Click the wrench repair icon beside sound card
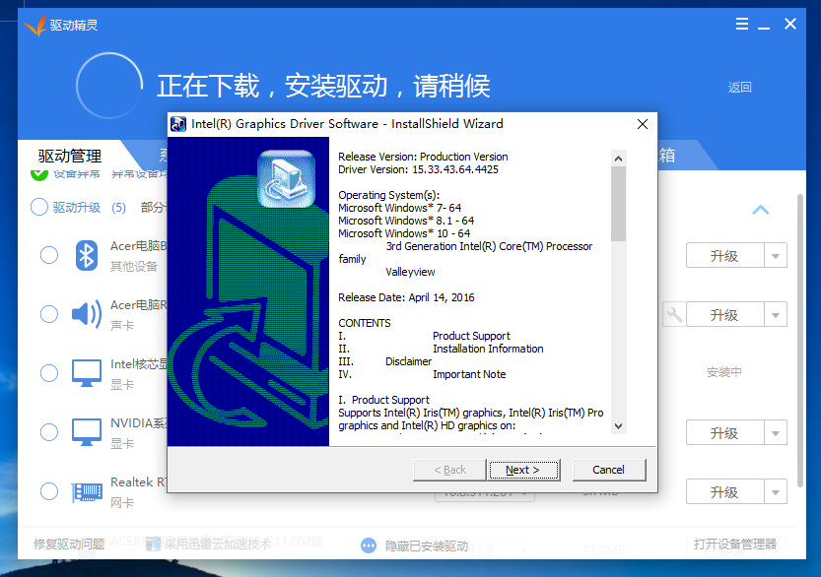821x577 pixels. tap(674, 315)
